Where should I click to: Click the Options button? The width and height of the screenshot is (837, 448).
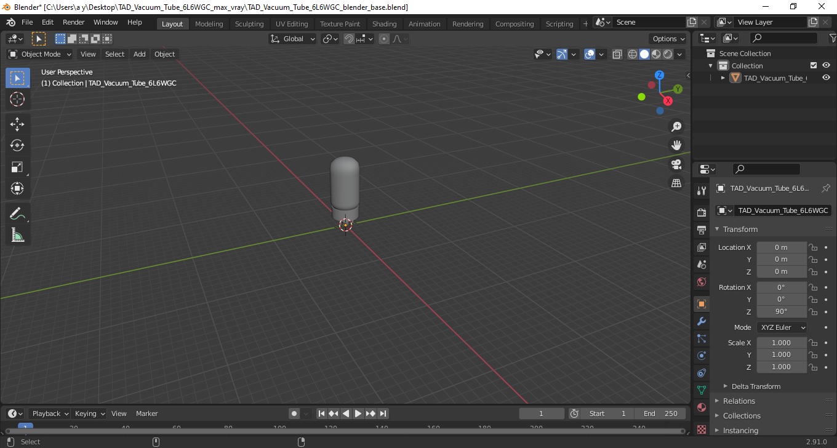pyautogui.click(x=669, y=39)
